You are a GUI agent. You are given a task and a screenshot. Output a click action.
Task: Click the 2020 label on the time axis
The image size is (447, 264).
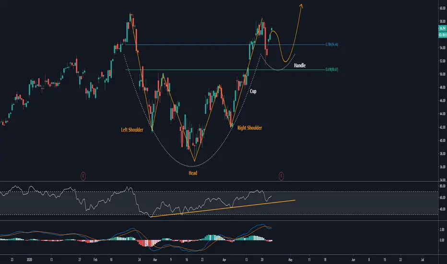coord(29,260)
